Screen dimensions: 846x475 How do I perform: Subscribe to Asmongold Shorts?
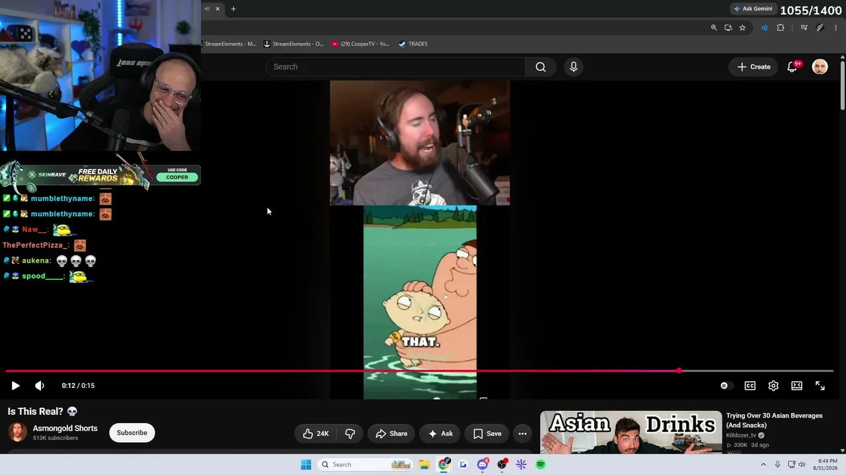[x=132, y=433]
